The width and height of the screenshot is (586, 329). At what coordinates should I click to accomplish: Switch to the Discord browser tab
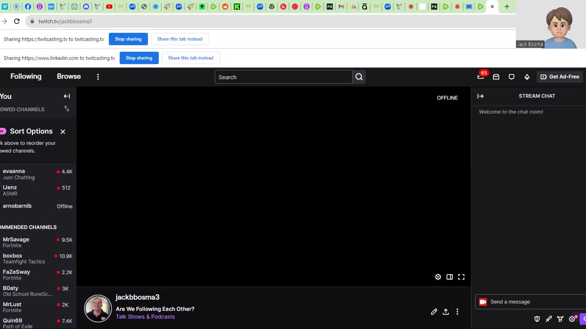tap(86, 6)
